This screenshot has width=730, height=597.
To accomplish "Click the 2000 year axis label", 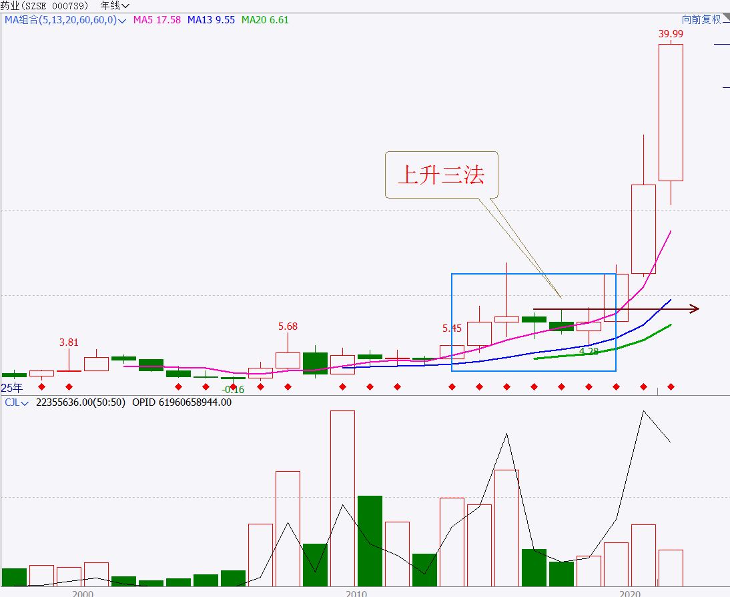I will [83, 593].
